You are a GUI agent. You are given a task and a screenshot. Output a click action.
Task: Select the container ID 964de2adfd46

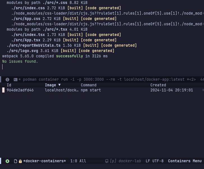(20, 90)
